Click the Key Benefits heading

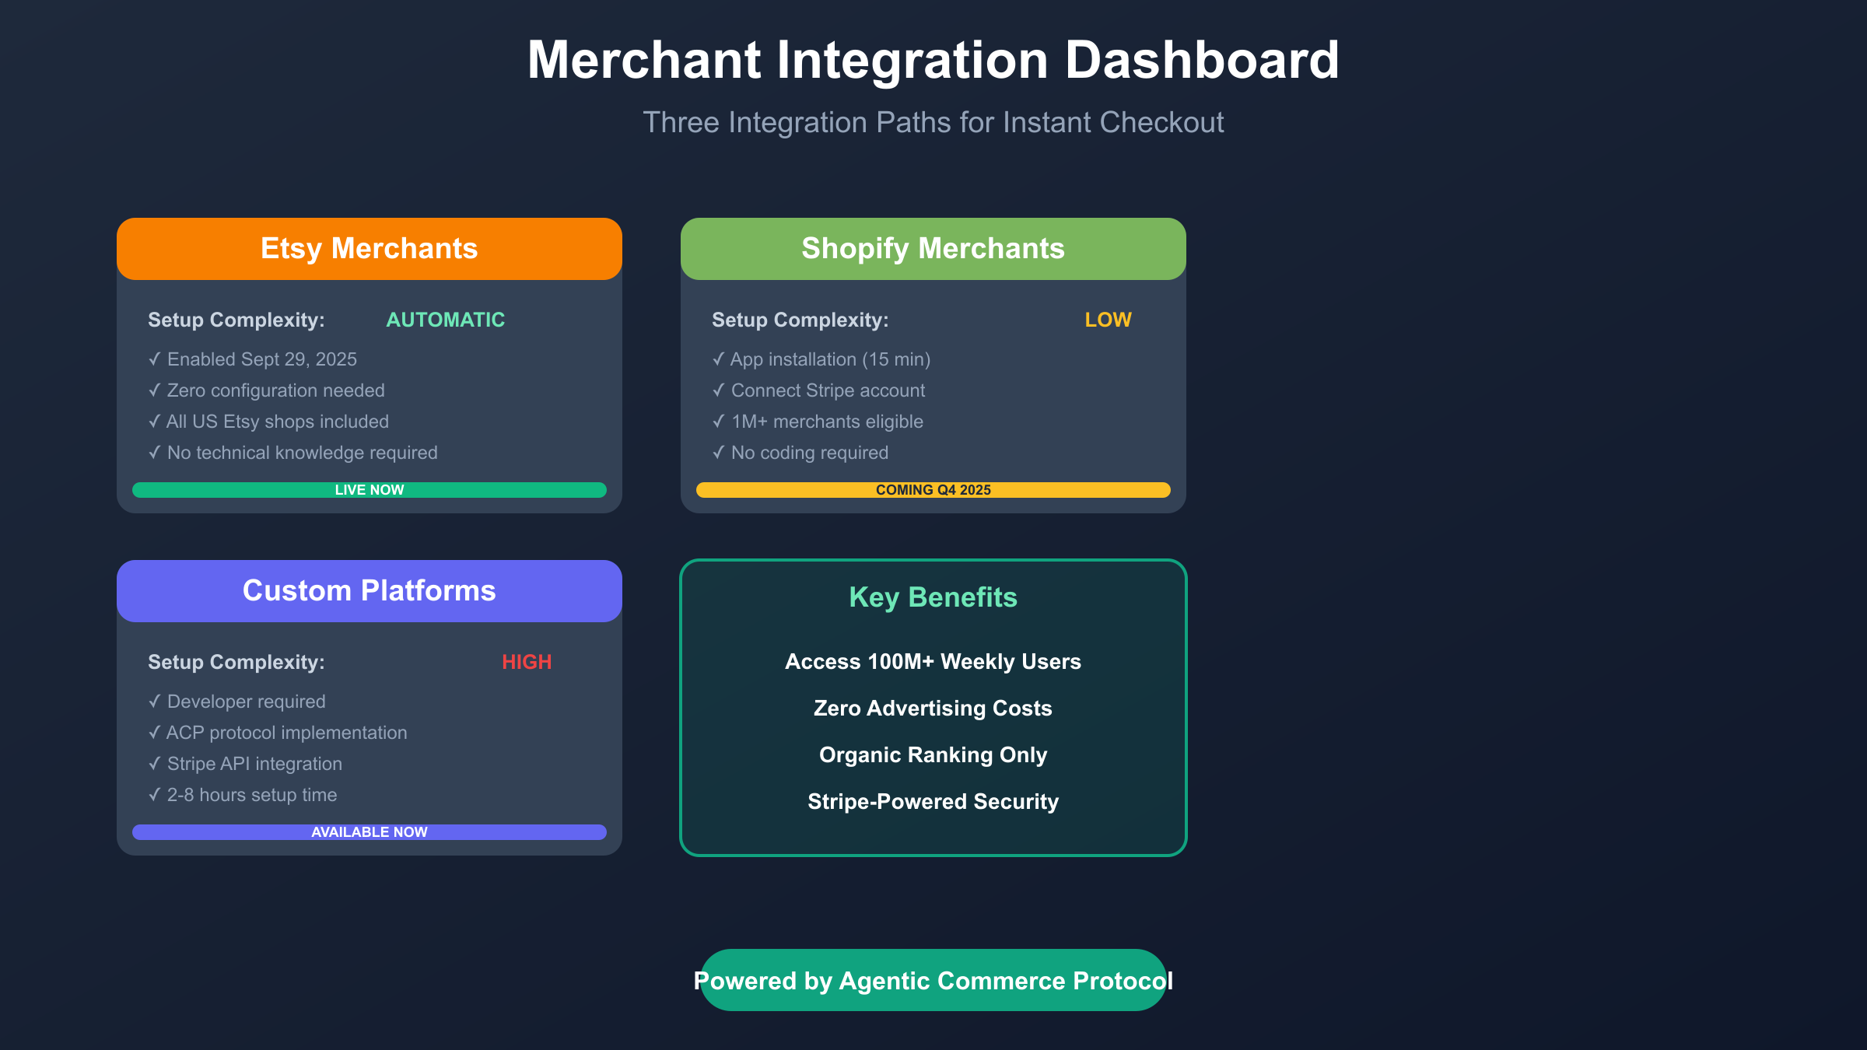(x=933, y=597)
